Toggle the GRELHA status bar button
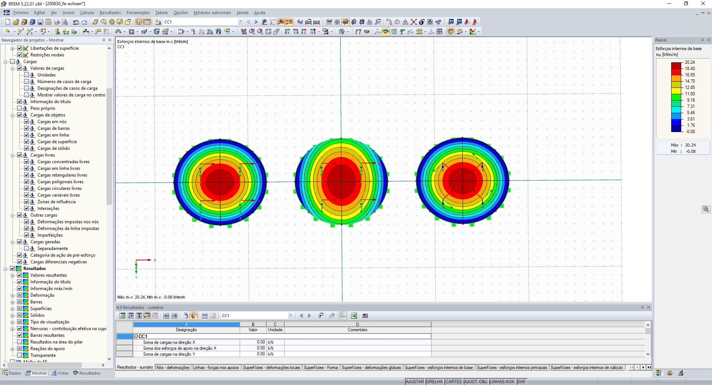Viewport: 712px width, 385px height. [x=434, y=382]
